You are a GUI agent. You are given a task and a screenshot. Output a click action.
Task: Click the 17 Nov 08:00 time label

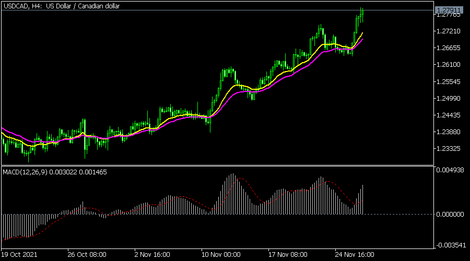click(288, 255)
